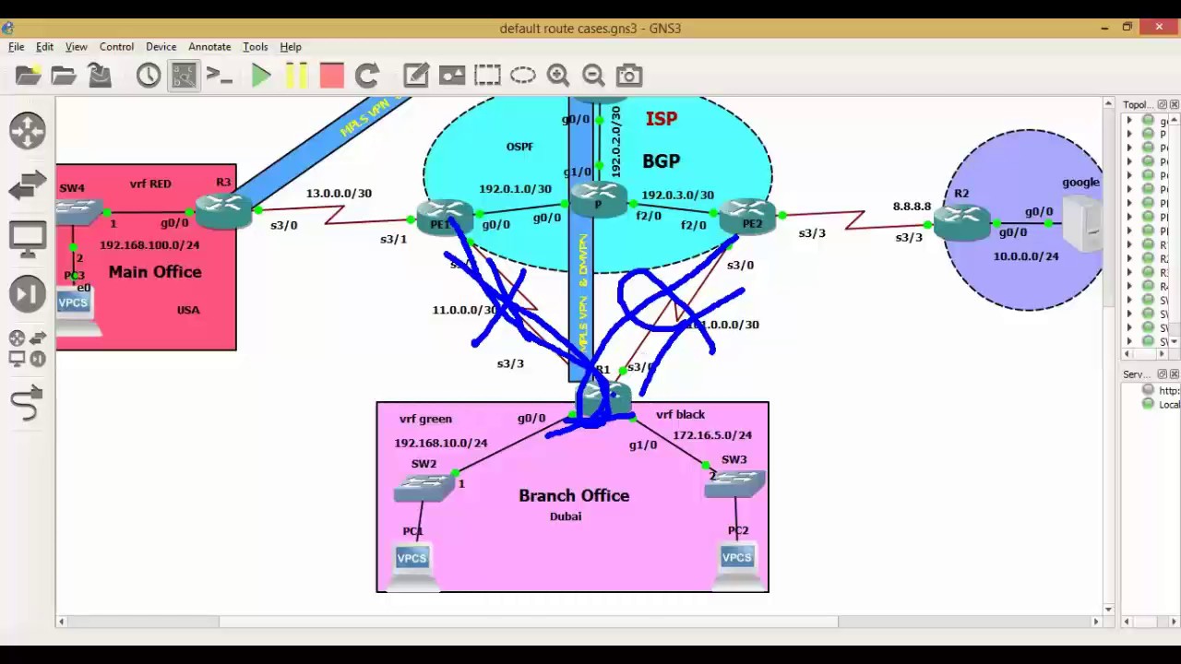
Task: Click Topology Summary scrollbar down arrow
Action: tap(1175, 341)
